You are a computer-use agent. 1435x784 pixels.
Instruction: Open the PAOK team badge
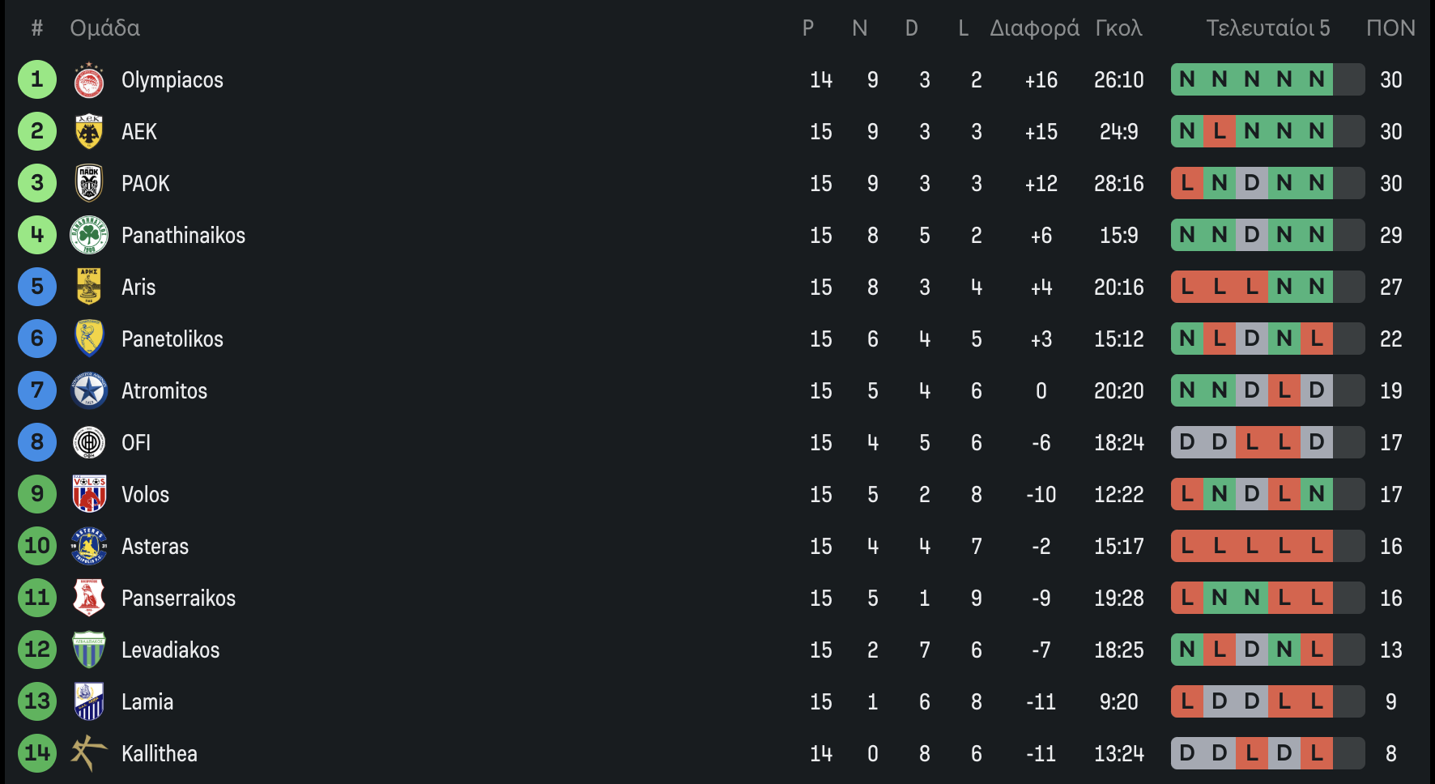point(89,184)
